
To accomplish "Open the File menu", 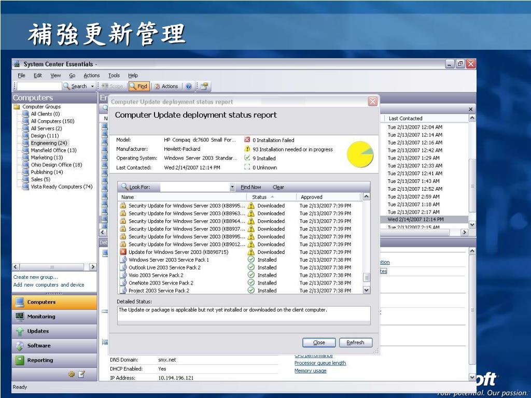I will click(x=21, y=76).
